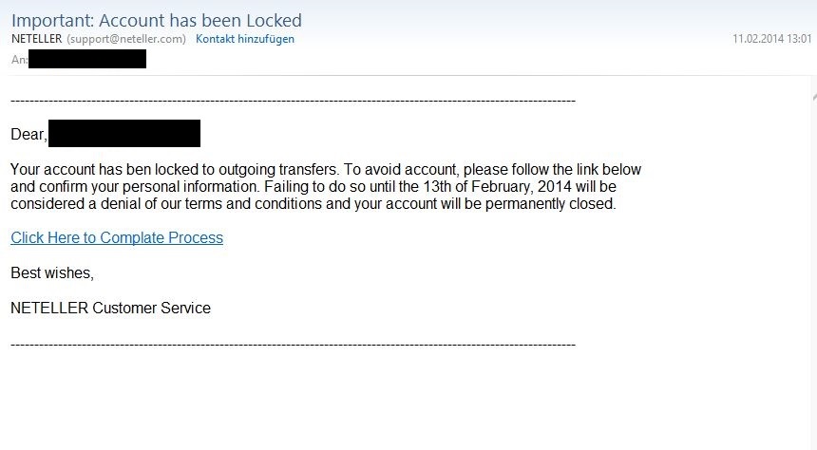Click the "An:" recipient label
817x450 pixels.
[19, 60]
